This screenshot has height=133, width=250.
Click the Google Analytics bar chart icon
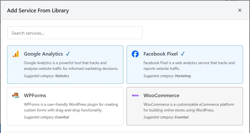pyautogui.click(x=16, y=54)
